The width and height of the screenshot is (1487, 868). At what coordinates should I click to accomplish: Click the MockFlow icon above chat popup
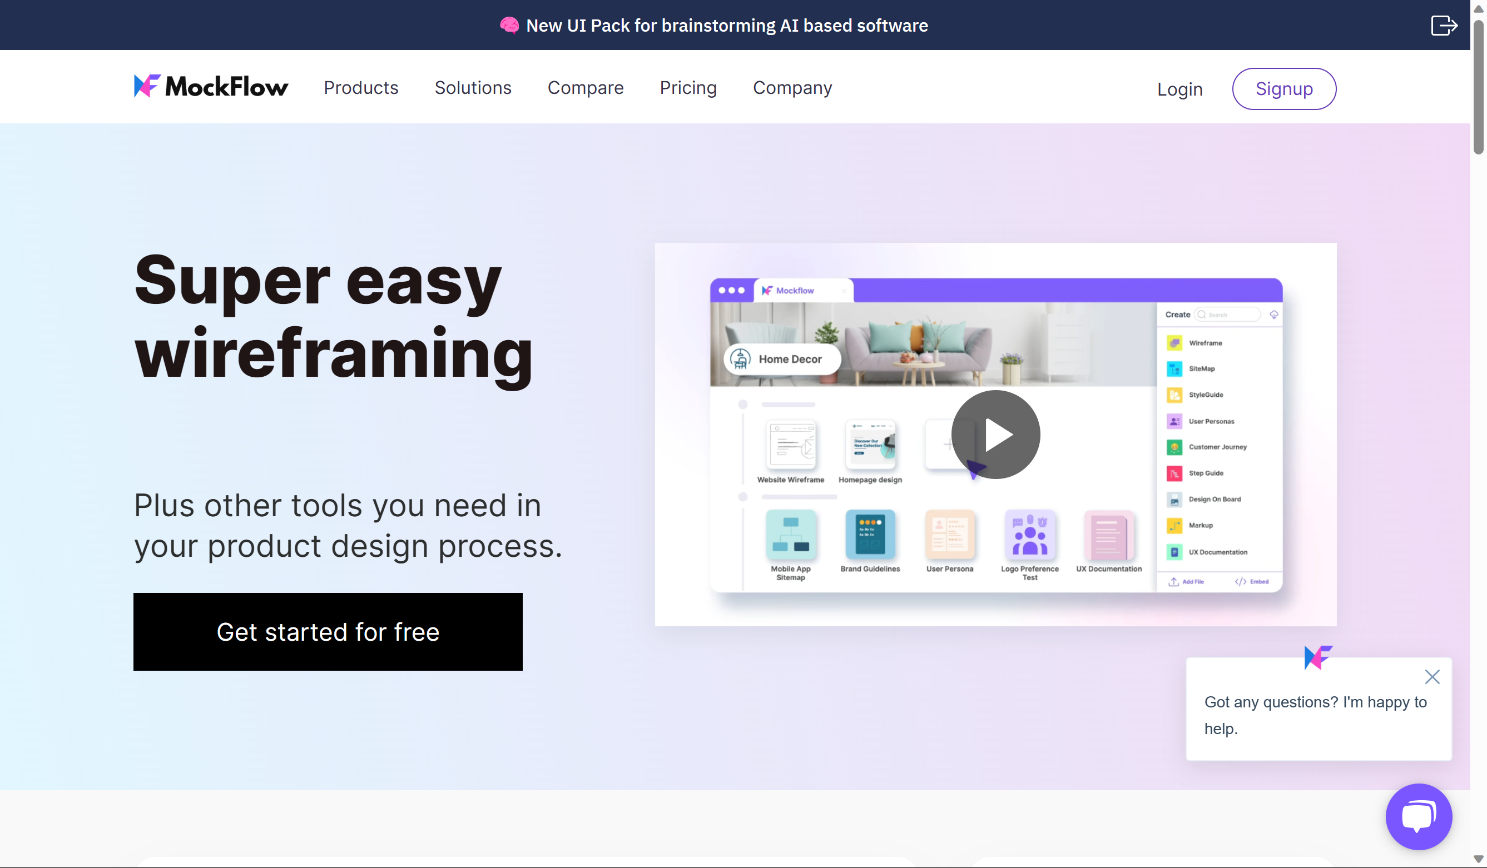click(x=1319, y=657)
